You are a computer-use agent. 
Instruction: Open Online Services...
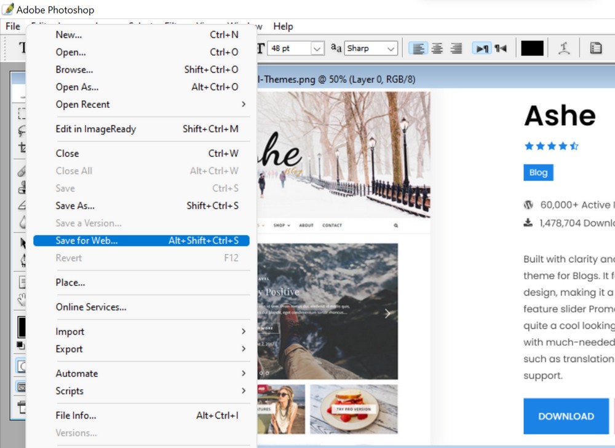[141, 307]
